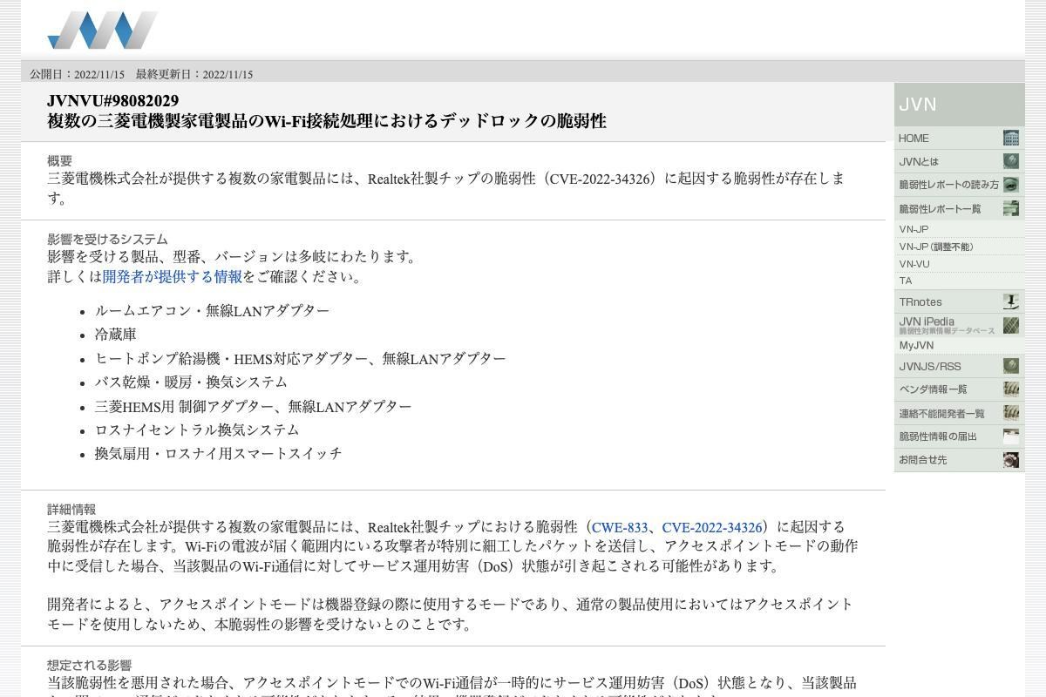The height and width of the screenshot is (697, 1046).
Task: Open the JVN iPedia menu item
Action: pos(959,325)
